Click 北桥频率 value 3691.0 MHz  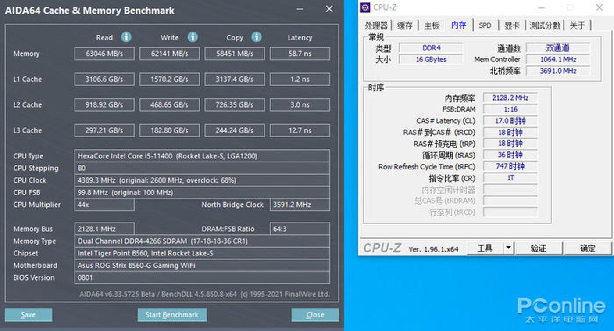[x=558, y=71]
